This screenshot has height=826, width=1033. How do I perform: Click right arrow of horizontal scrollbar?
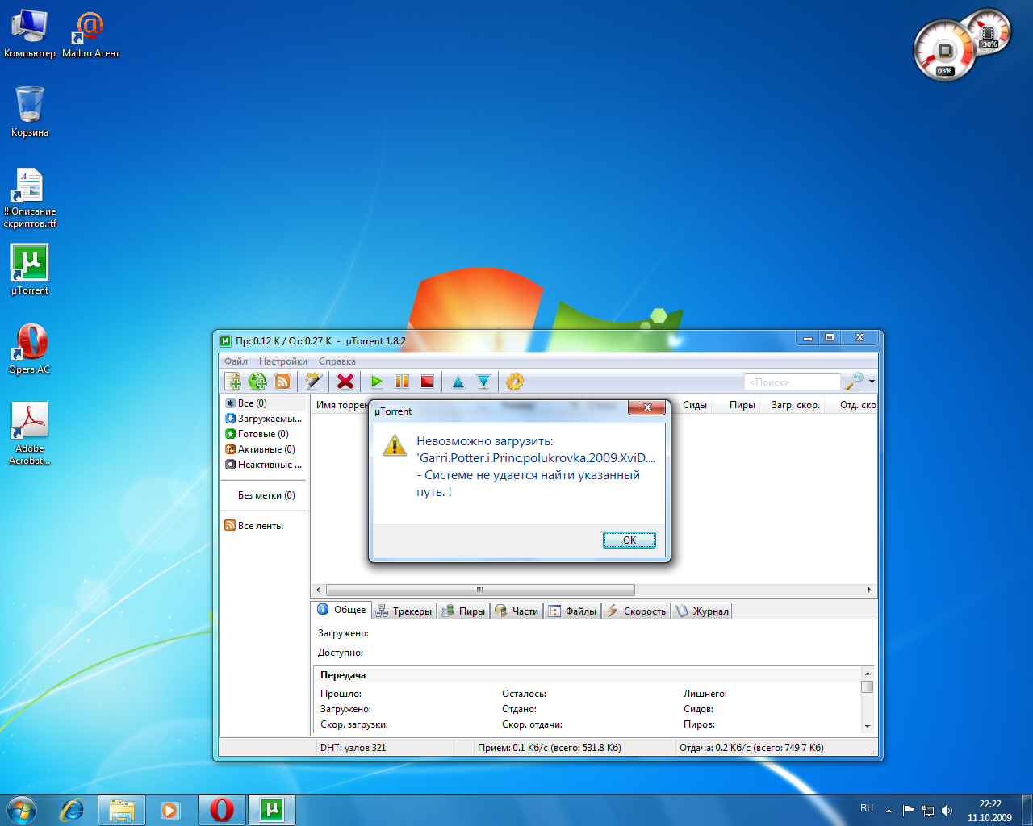click(x=869, y=590)
